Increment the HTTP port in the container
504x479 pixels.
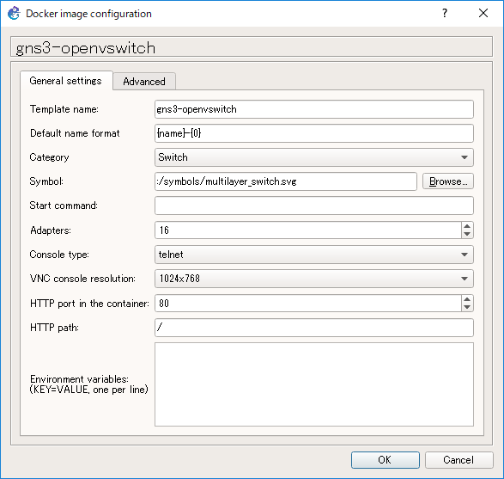tap(467, 299)
